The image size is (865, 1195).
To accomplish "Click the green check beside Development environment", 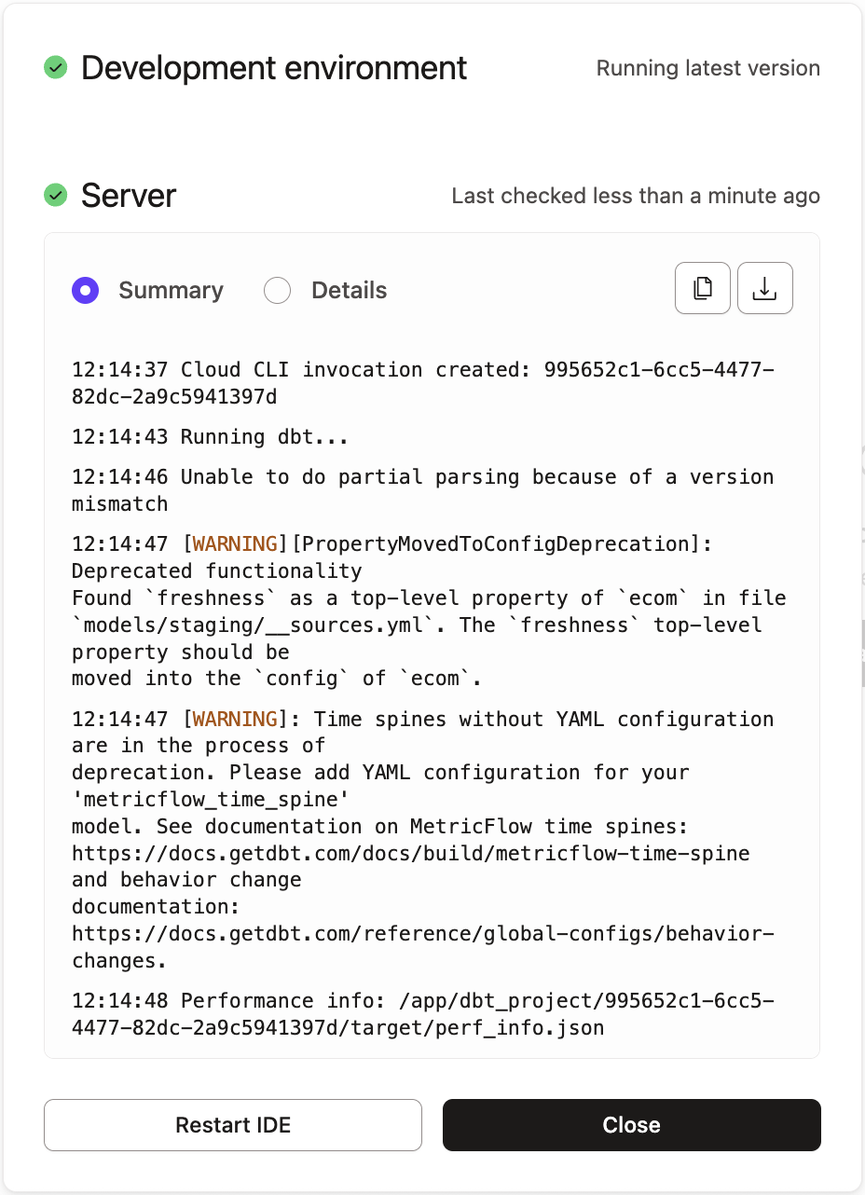I will [56, 67].
